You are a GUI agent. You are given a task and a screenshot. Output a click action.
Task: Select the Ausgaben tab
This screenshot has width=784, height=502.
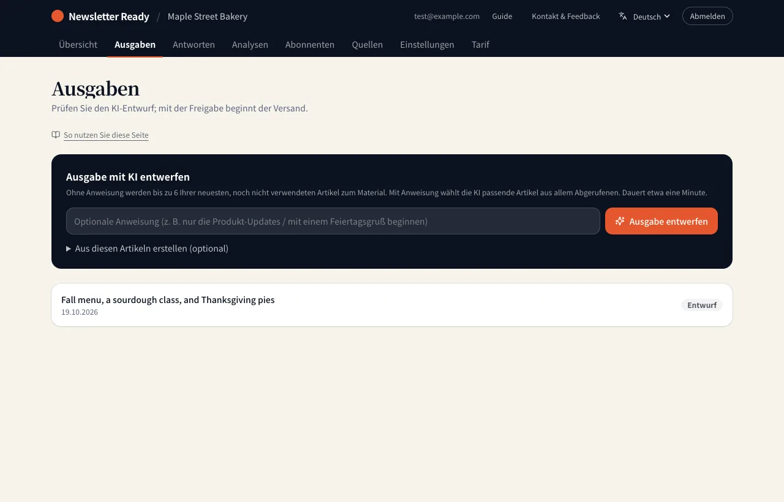(x=135, y=45)
